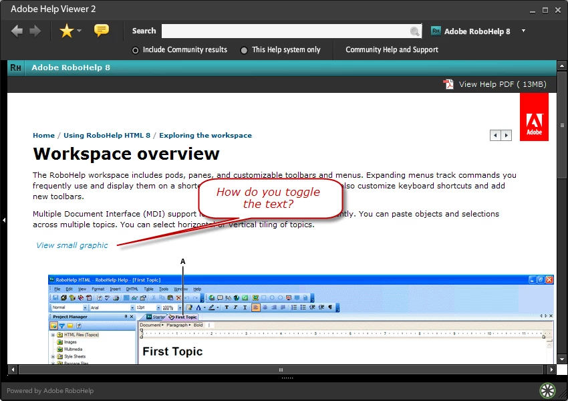Go to previous topic with left page arrow
568x401 pixels.
click(x=495, y=136)
